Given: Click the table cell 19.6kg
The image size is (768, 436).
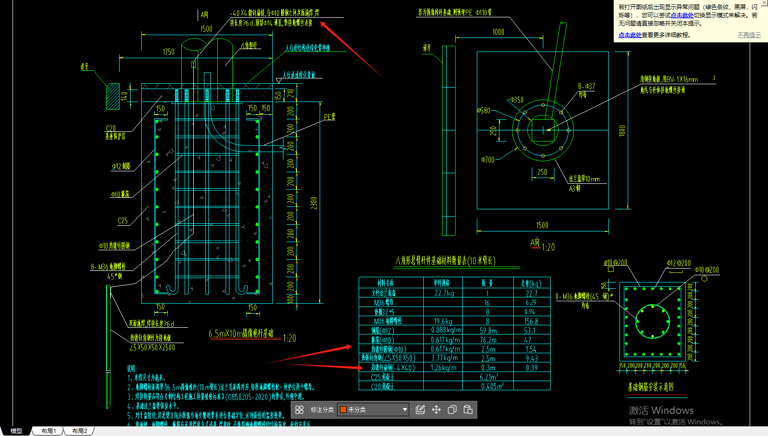Looking at the screenshot, I should [x=443, y=321].
